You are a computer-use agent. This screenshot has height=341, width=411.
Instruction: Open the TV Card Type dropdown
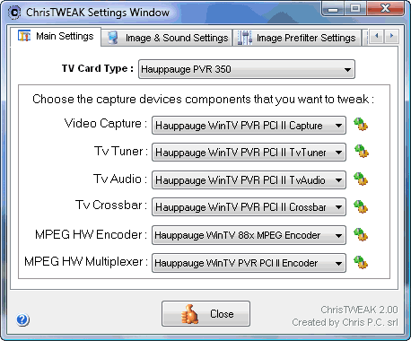(x=247, y=69)
